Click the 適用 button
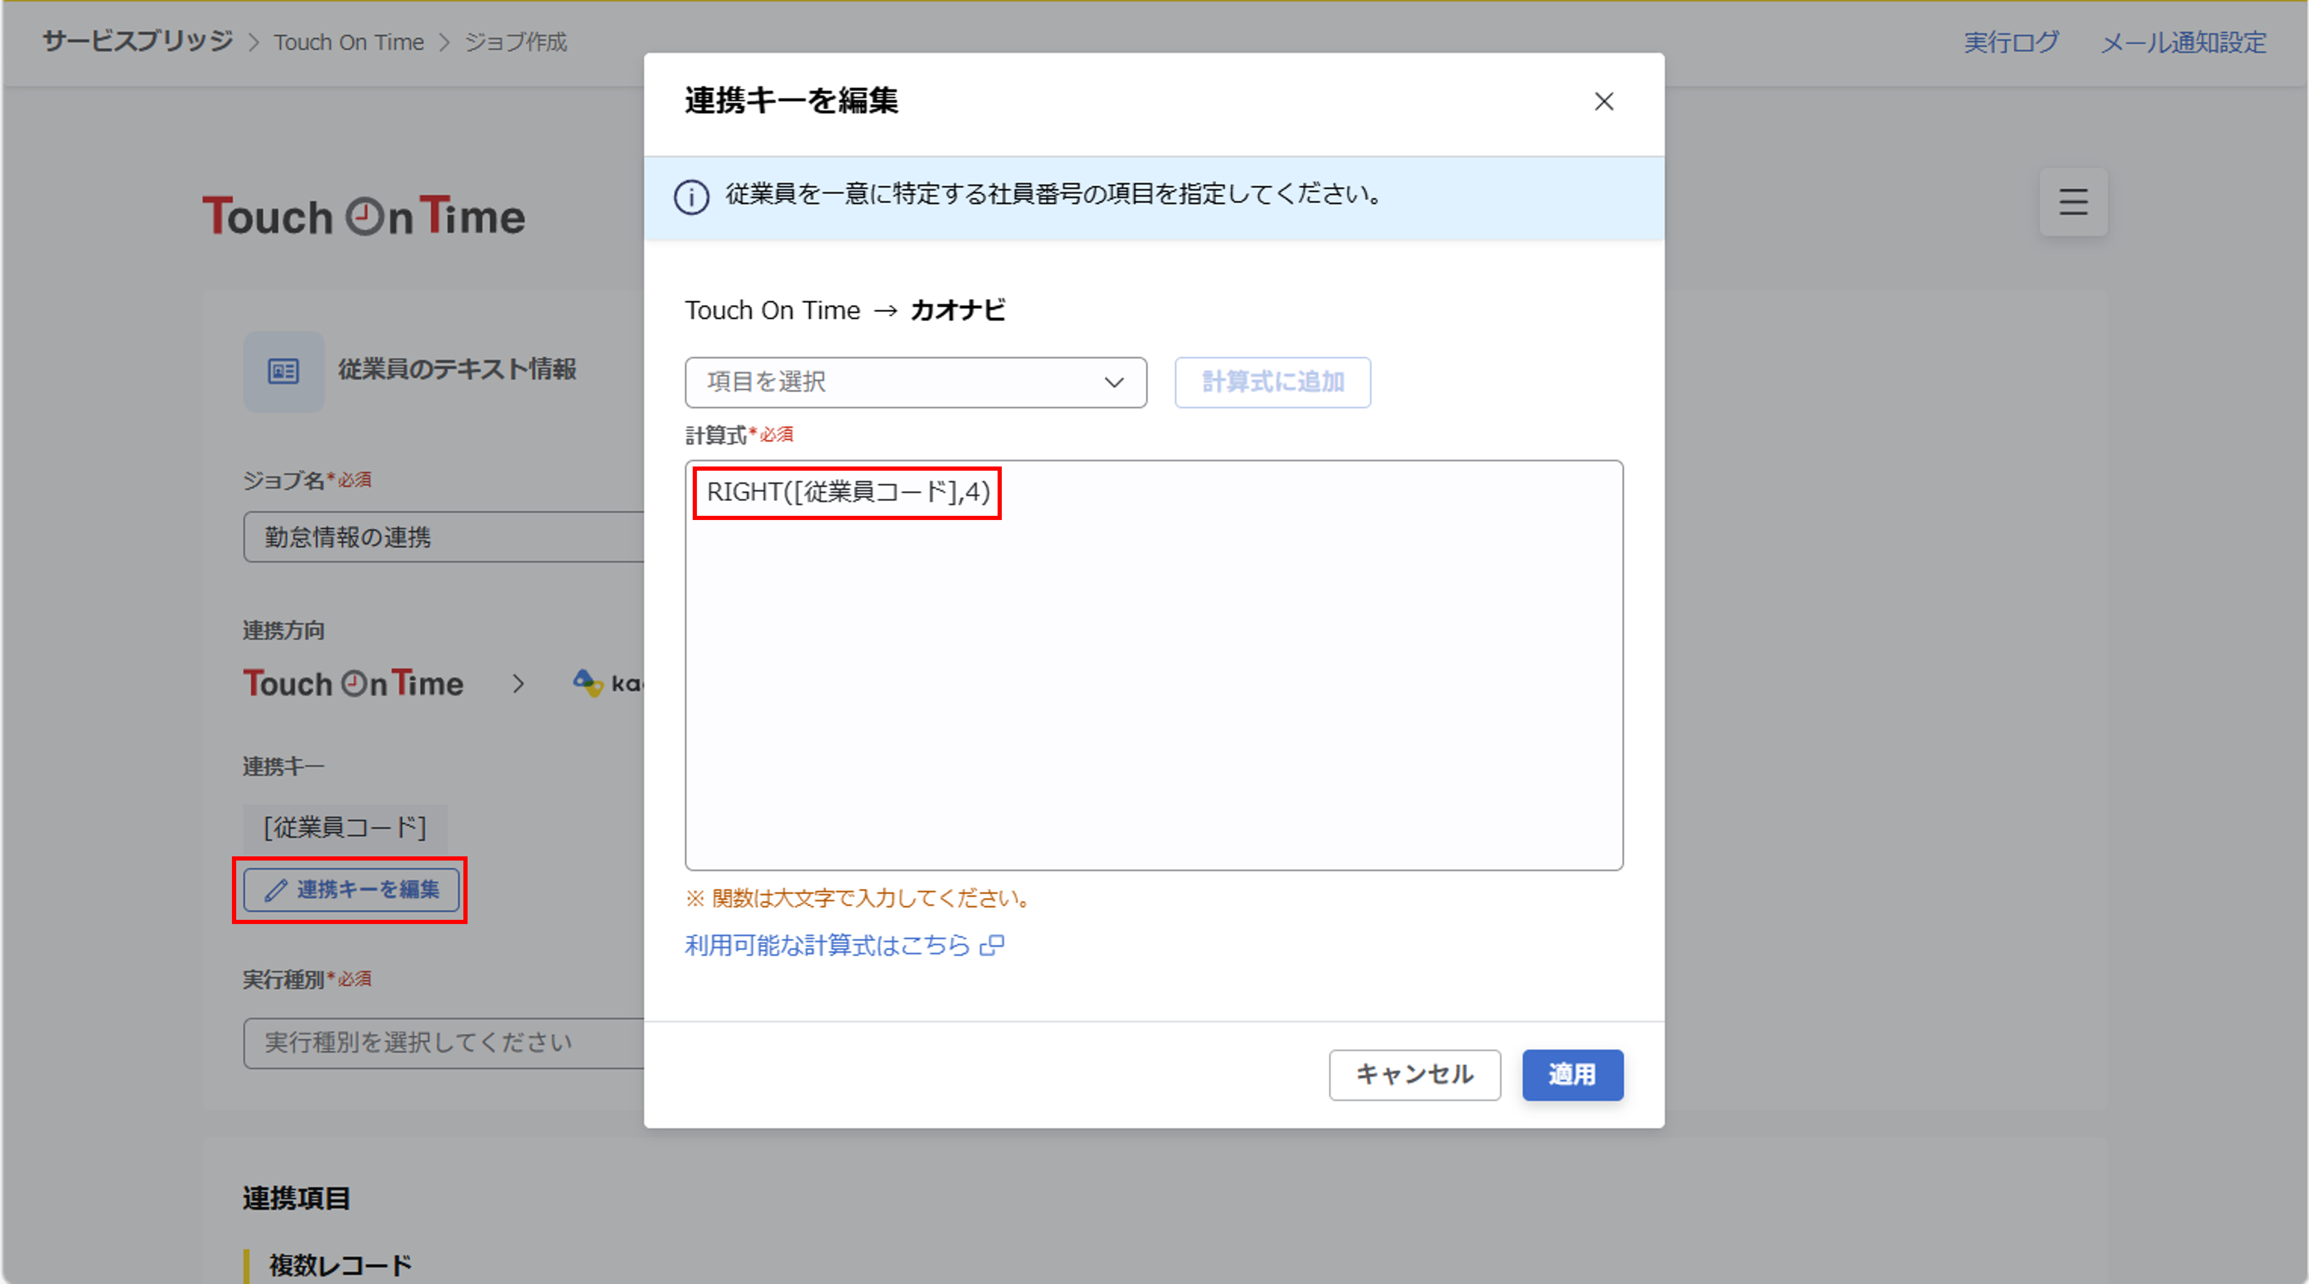Screen dimensions: 2309x1284 click(1572, 1074)
